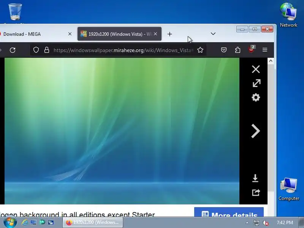The height and width of the screenshot is (228, 304).
Task: Select the Computer desktop icon
Action: click(289, 189)
